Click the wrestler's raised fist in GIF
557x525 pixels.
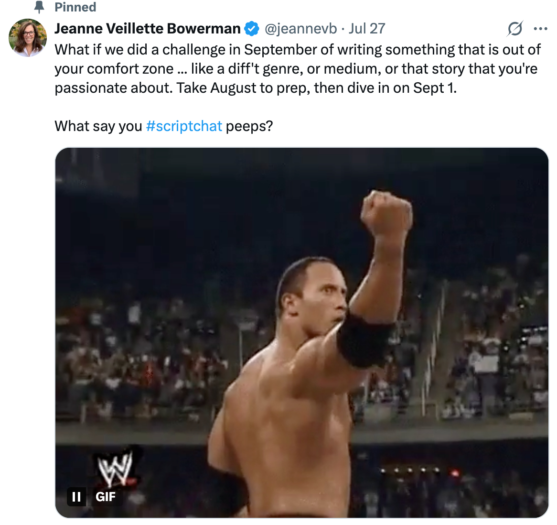[x=386, y=212]
